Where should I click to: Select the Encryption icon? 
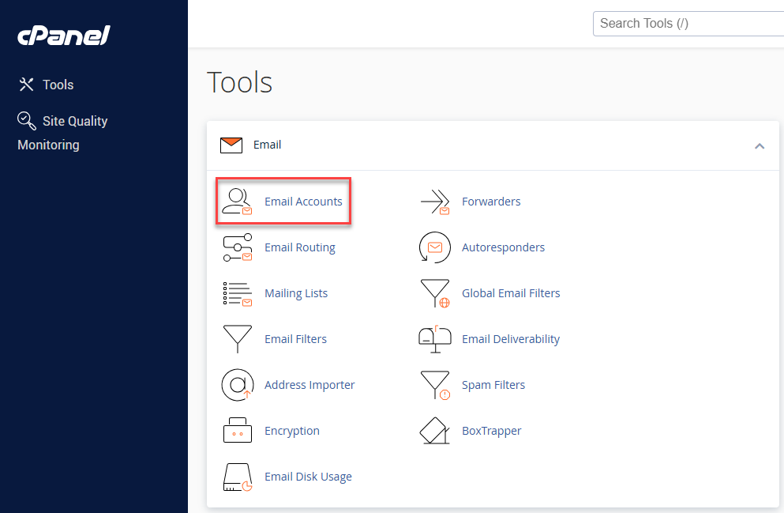point(238,431)
